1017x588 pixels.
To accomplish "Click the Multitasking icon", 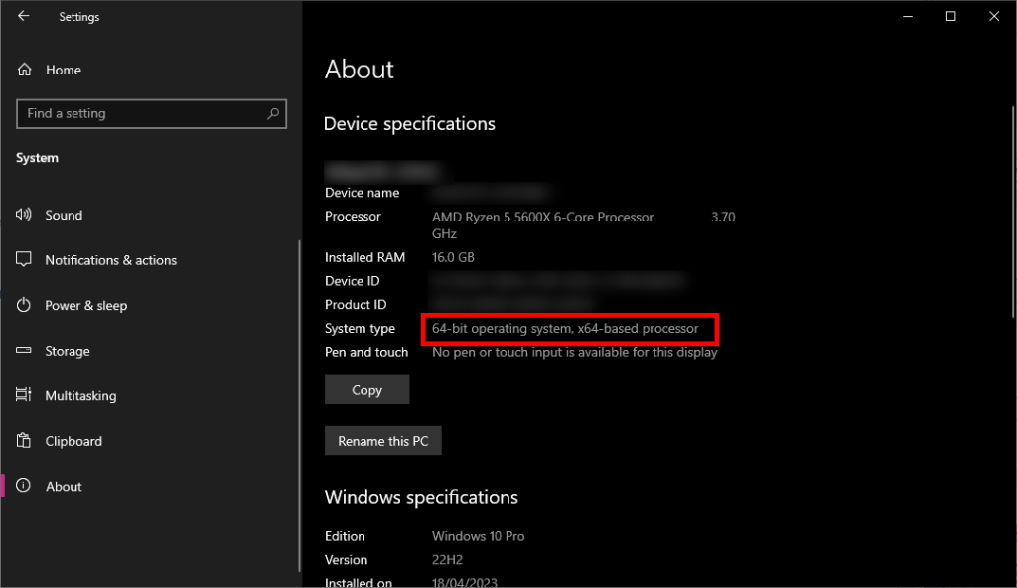I will tap(24, 396).
